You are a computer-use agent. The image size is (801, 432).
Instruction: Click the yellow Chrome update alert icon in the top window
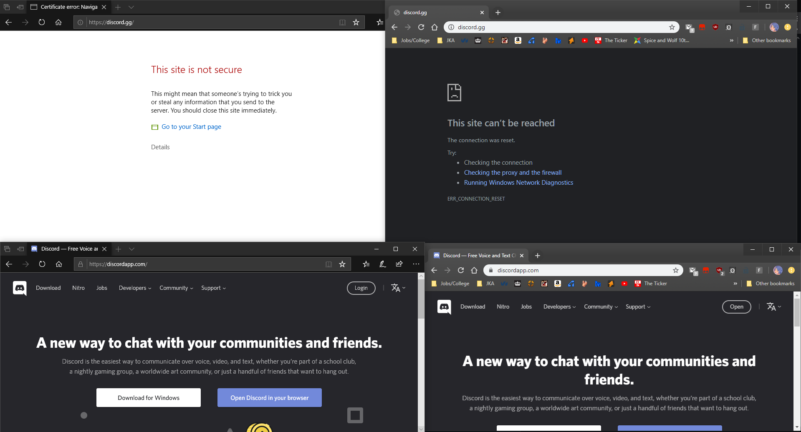[x=788, y=27]
